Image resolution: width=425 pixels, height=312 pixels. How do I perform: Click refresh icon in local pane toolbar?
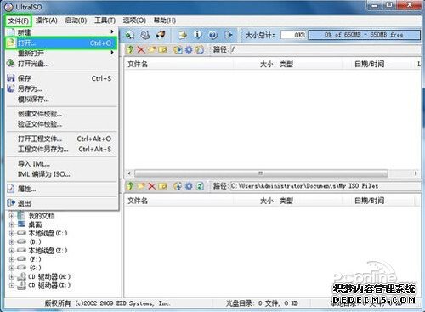pyautogui.click(x=200, y=186)
